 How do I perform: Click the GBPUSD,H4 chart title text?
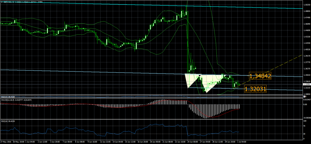9,2
